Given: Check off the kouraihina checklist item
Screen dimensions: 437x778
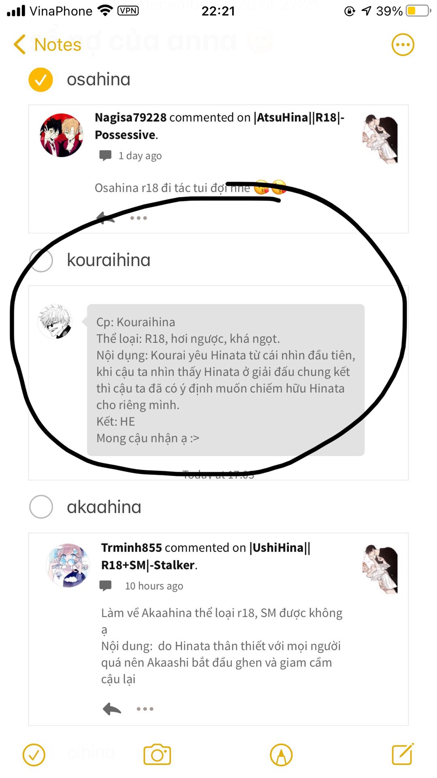Looking at the screenshot, I should tap(41, 260).
